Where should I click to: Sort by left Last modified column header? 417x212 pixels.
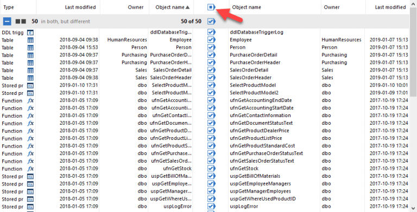pyautogui.click(x=68, y=8)
